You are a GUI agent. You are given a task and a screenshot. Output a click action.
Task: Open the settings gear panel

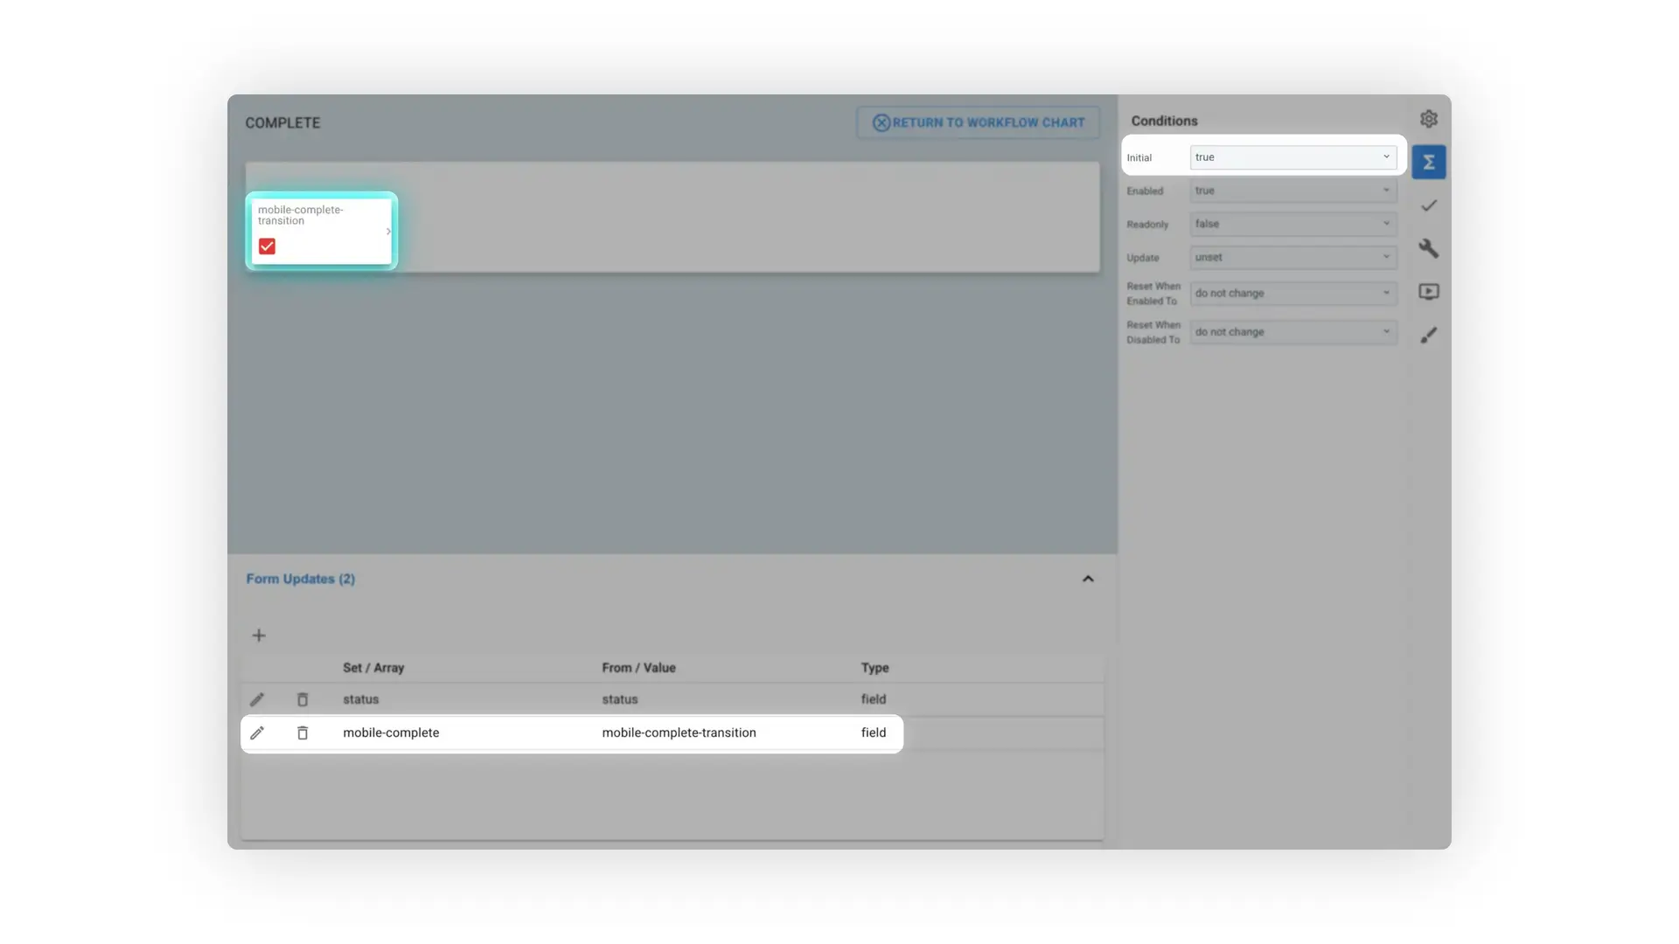tap(1429, 119)
